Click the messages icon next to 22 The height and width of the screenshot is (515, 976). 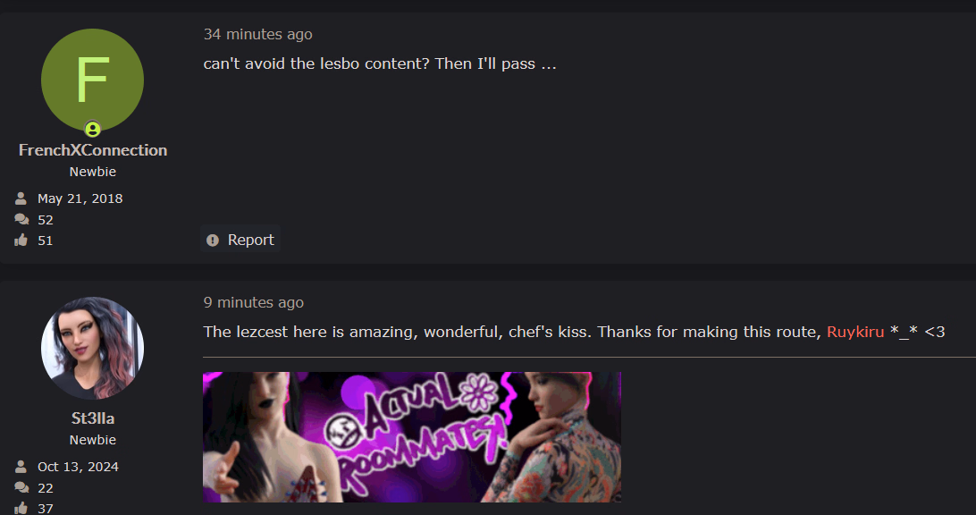point(21,487)
